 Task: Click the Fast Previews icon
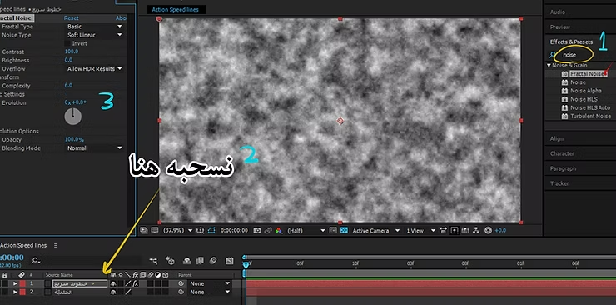455,230
